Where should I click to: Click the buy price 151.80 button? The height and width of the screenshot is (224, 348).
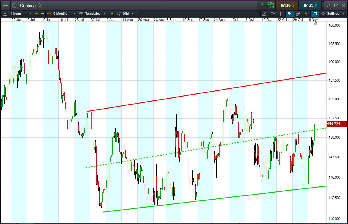tap(310, 5)
